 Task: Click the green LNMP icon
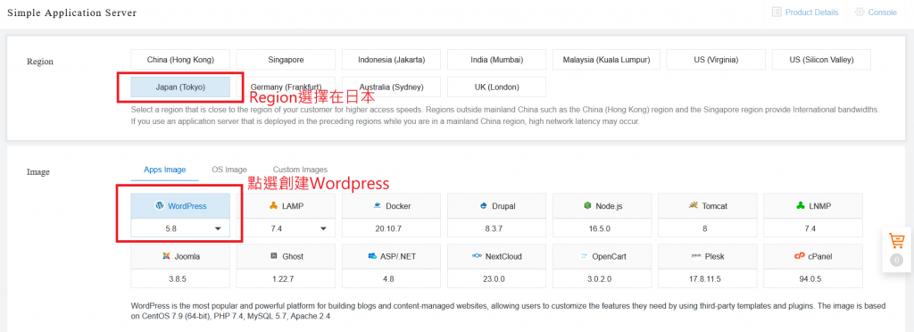pos(800,205)
